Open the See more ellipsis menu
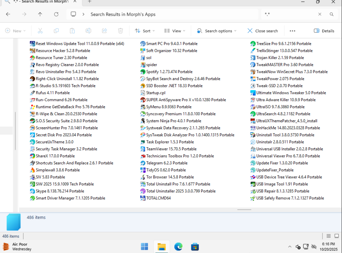Image resolution: width=342 pixels, height=253 pixels. [292, 31]
